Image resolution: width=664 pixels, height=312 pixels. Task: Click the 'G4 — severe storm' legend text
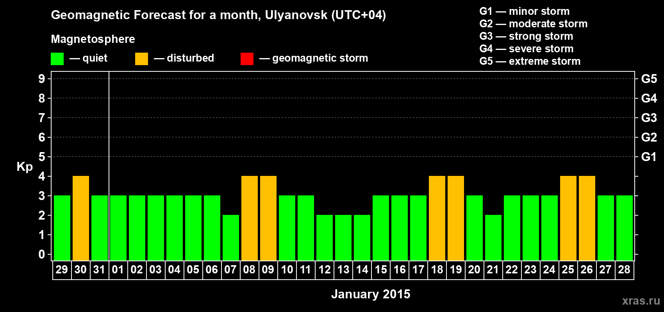(x=527, y=49)
